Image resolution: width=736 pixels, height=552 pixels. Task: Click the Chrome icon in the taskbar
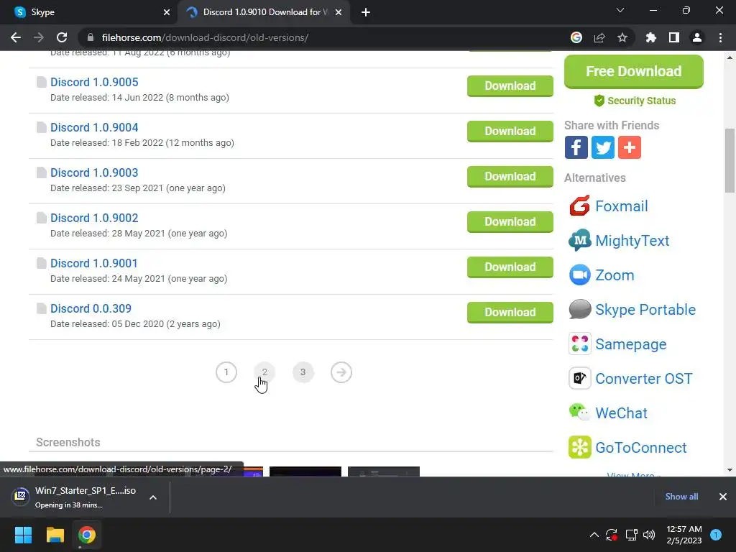[x=87, y=535]
